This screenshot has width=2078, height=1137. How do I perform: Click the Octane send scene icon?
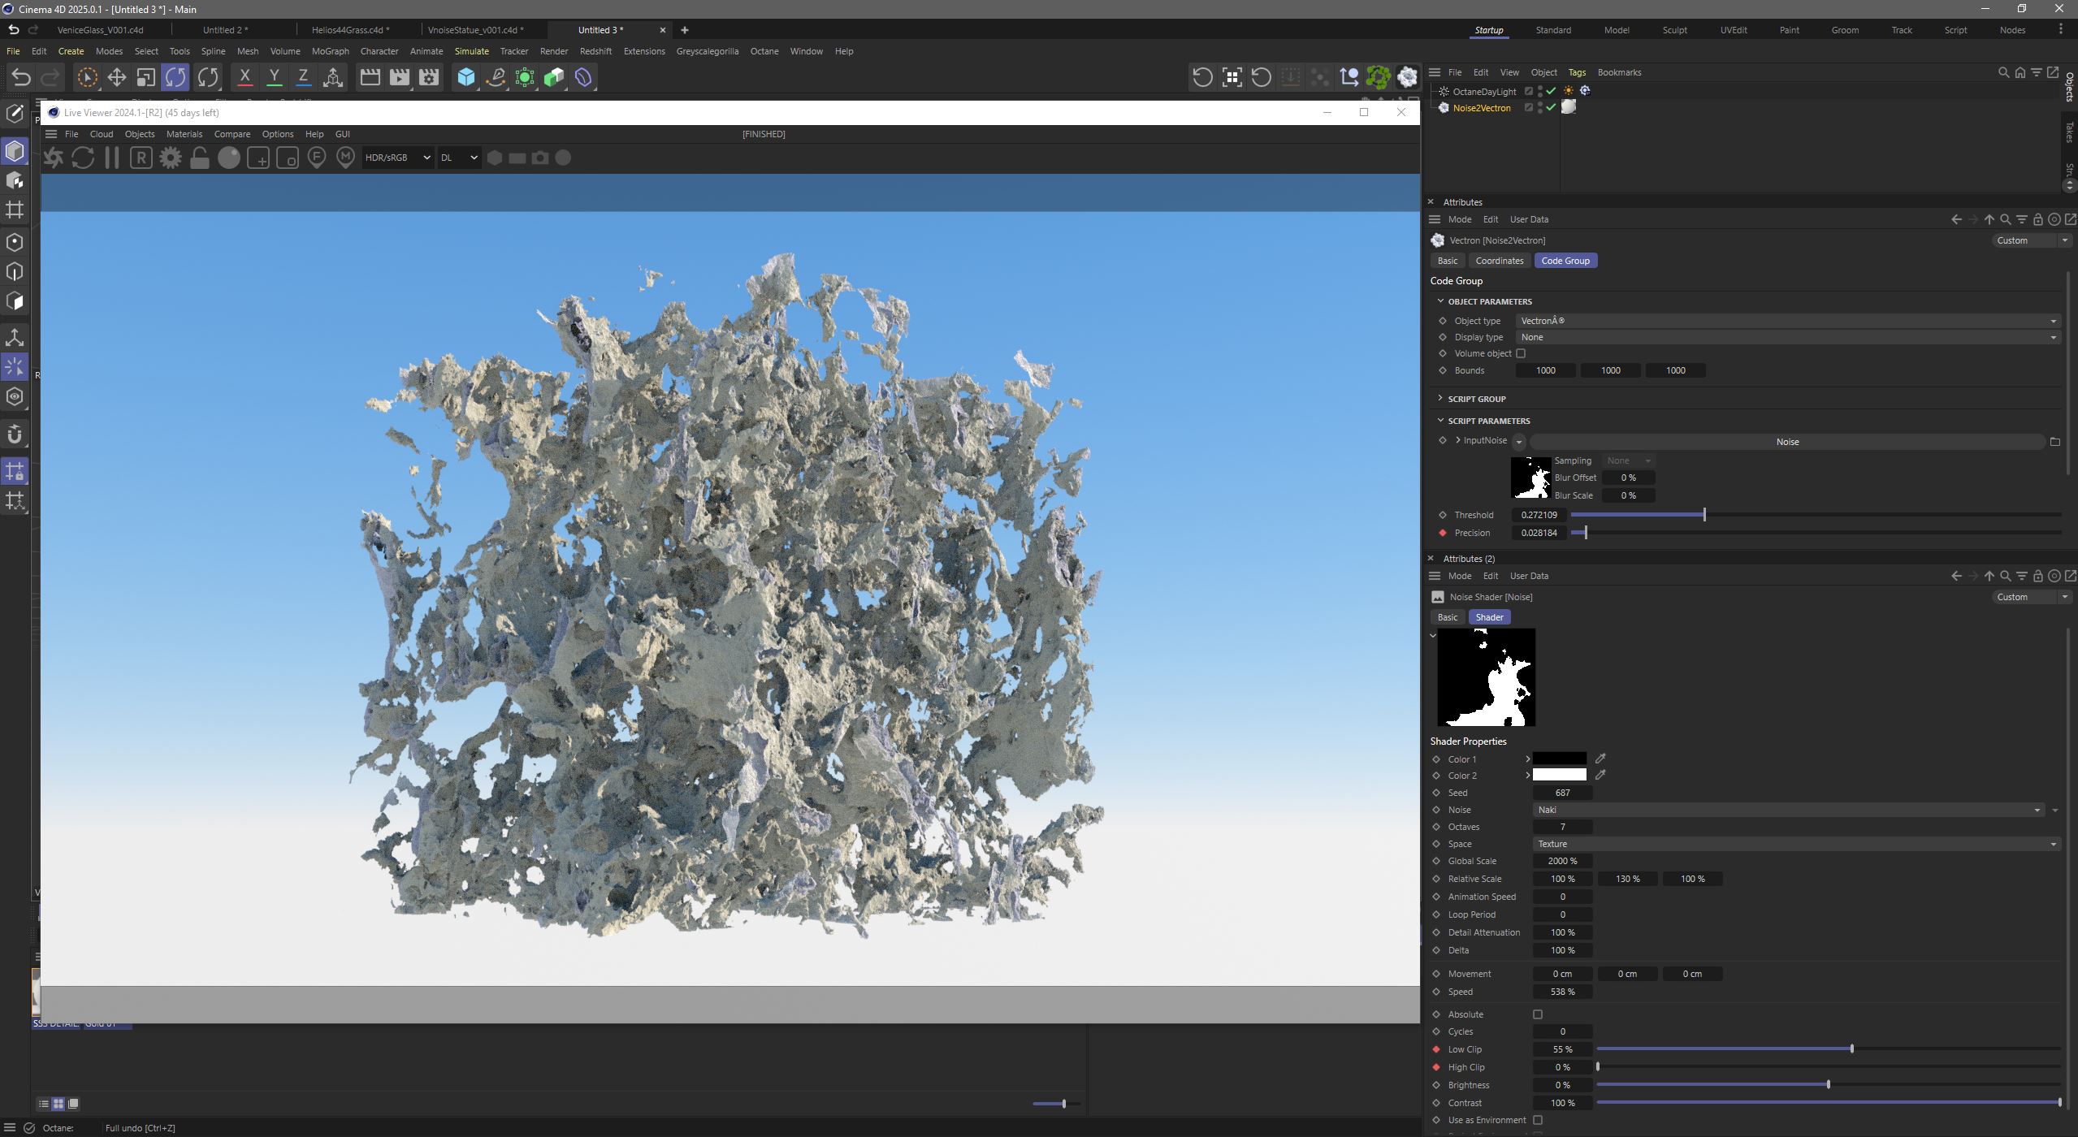tap(54, 158)
